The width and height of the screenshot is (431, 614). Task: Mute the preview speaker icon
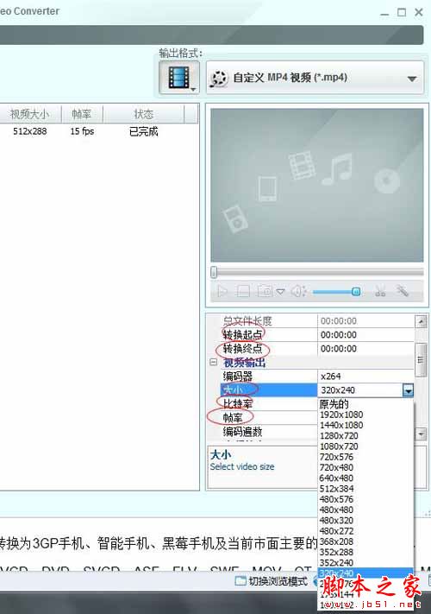[x=299, y=291]
